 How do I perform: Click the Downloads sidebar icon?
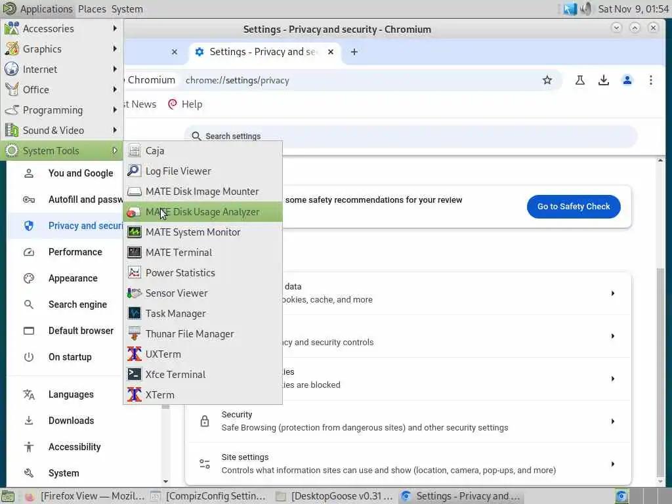pyautogui.click(x=29, y=421)
